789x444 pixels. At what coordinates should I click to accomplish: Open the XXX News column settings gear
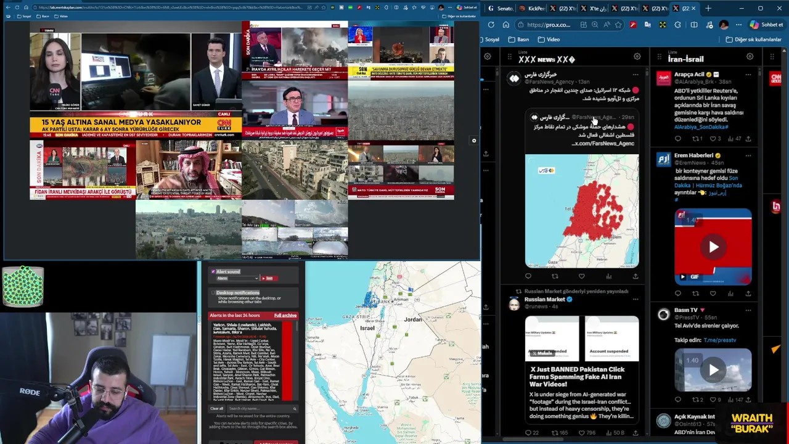click(x=637, y=57)
